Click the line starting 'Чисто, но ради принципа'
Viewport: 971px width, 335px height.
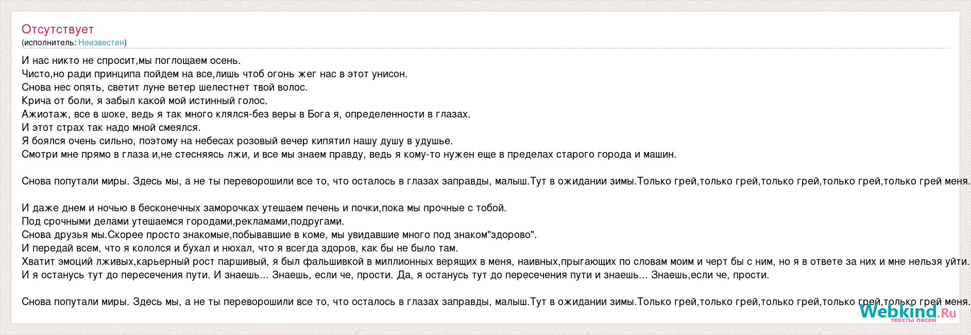point(215,74)
